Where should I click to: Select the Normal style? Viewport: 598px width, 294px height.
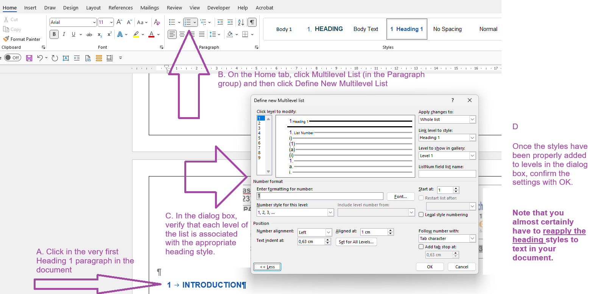tap(488, 29)
